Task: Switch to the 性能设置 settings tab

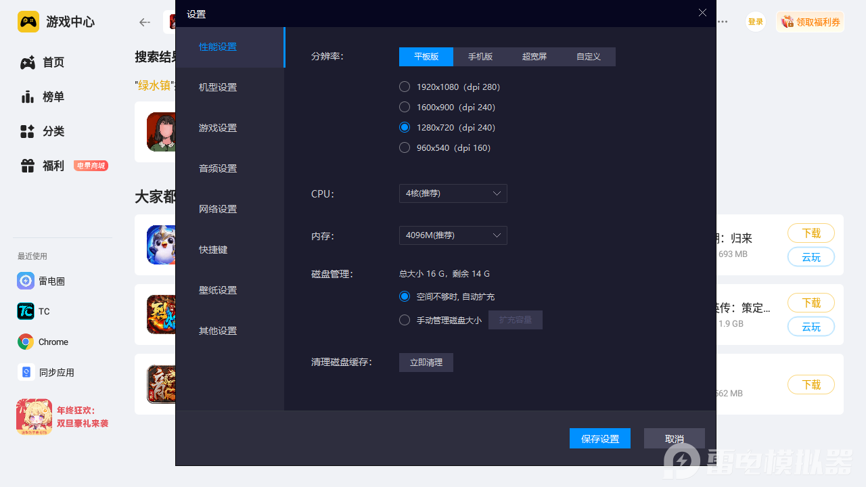Action: (x=230, y=47)
